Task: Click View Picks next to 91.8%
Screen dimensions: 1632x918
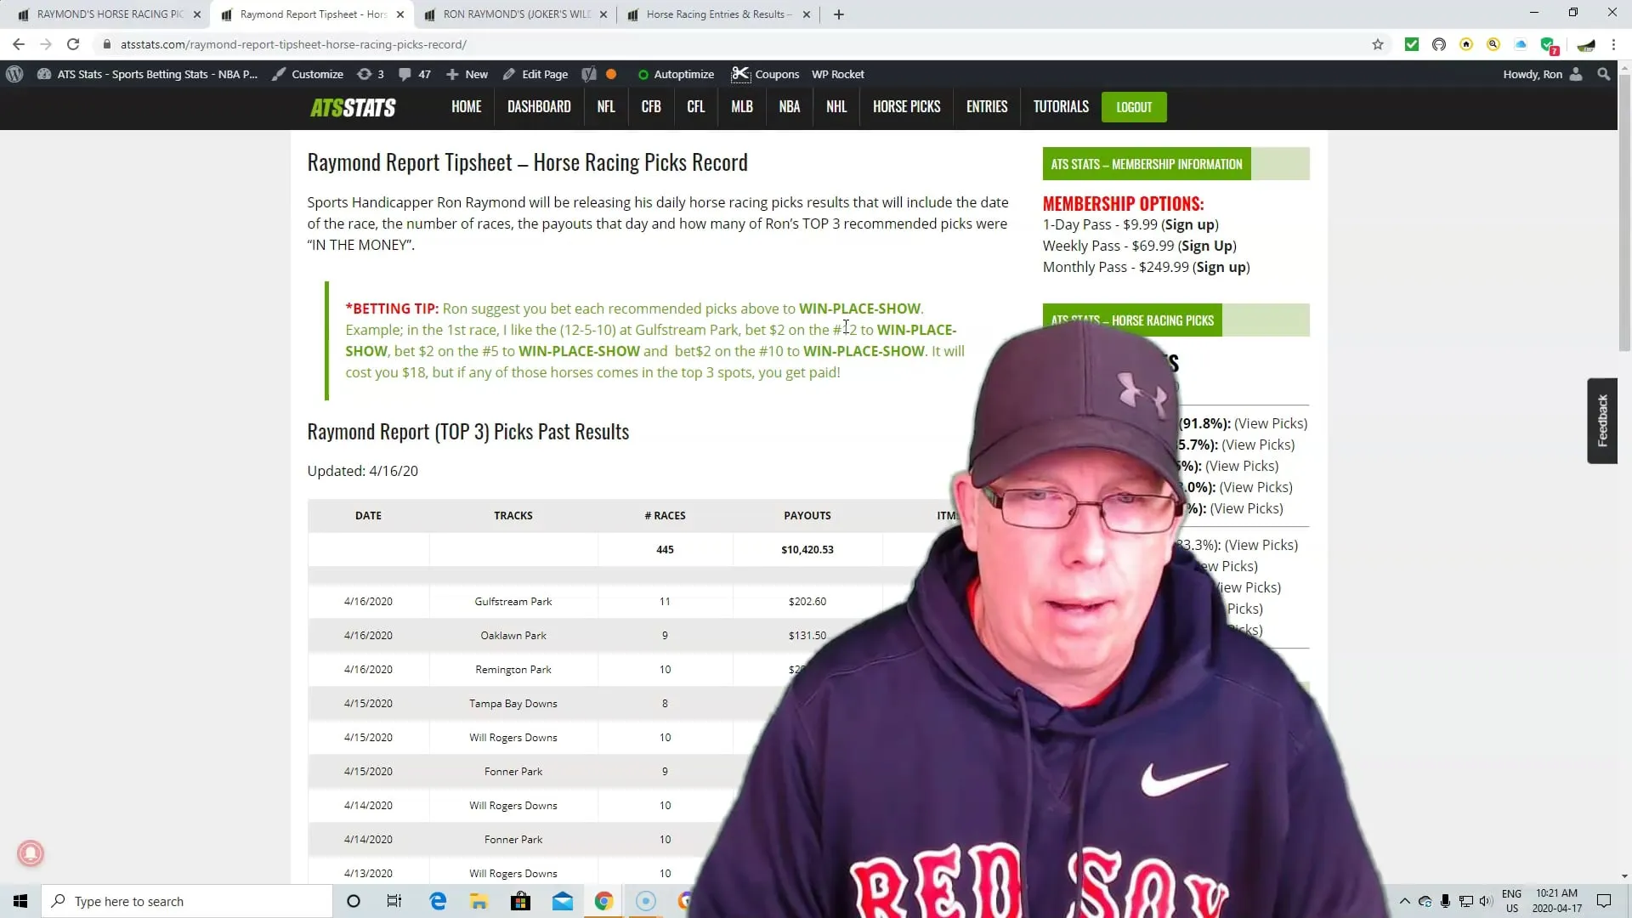Action: 1271,423
